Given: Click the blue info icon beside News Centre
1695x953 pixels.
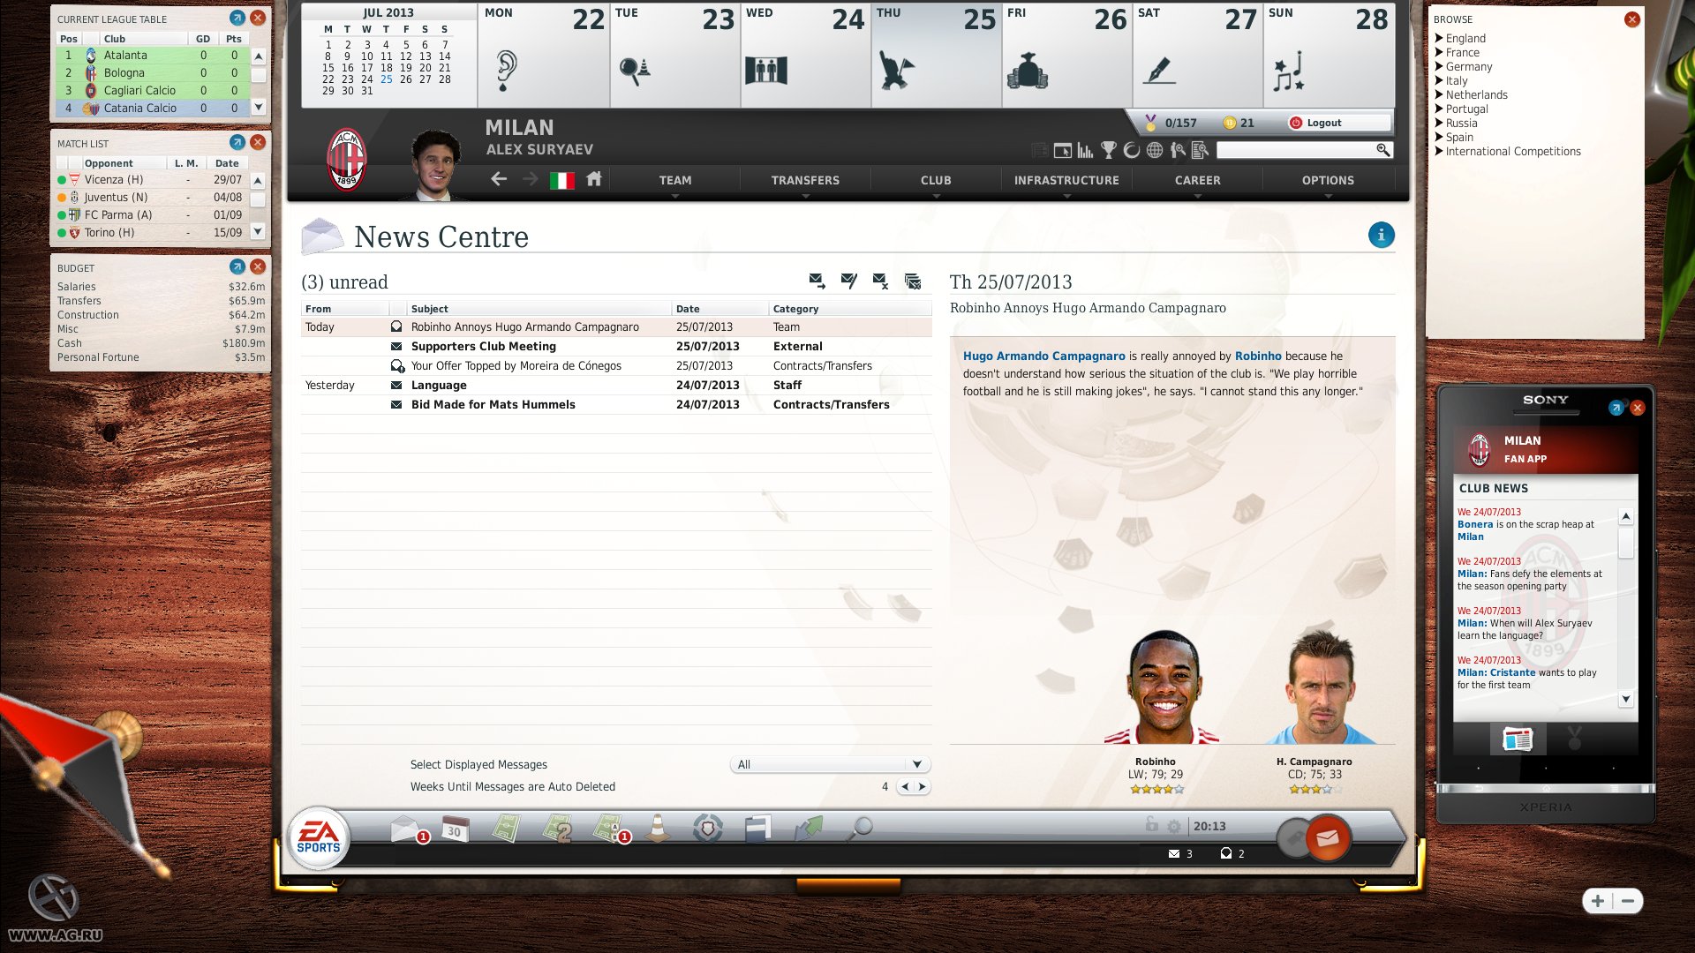Looking at the screenshot, I should click(1381, 235).
